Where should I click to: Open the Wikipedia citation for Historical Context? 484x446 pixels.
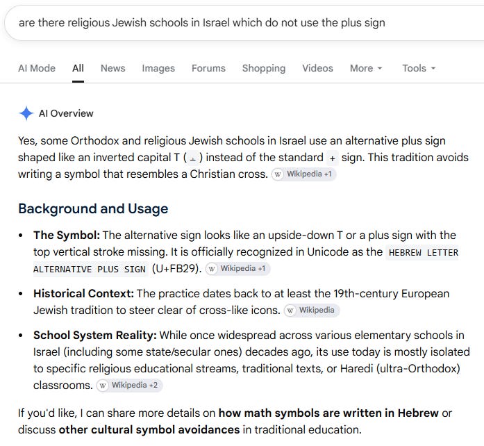tap(312, 310)
